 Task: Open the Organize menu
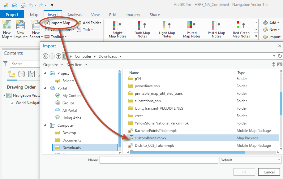[53, 64]
